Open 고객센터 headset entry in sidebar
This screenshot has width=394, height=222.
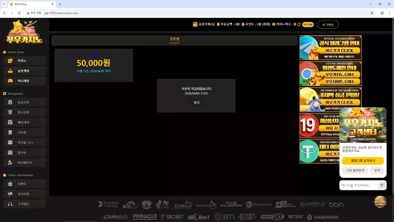tap(25, 204)
